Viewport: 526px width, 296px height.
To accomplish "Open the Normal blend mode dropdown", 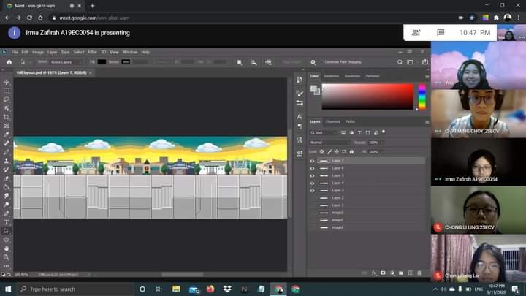I will point(330,142).
